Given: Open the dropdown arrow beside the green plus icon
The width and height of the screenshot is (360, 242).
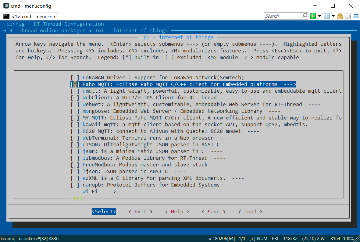Looking at the screenshot, I should [319, 16].
